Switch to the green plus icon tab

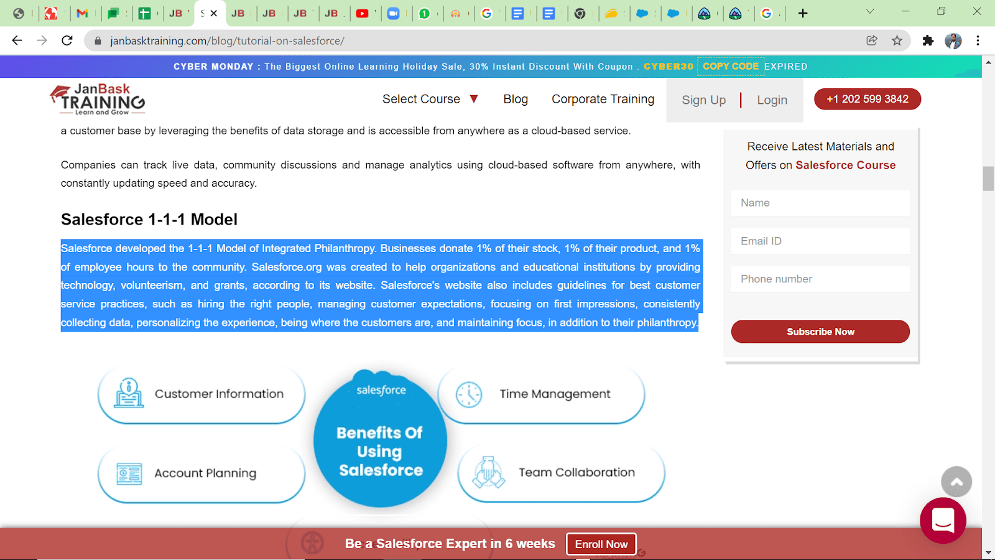144,13
